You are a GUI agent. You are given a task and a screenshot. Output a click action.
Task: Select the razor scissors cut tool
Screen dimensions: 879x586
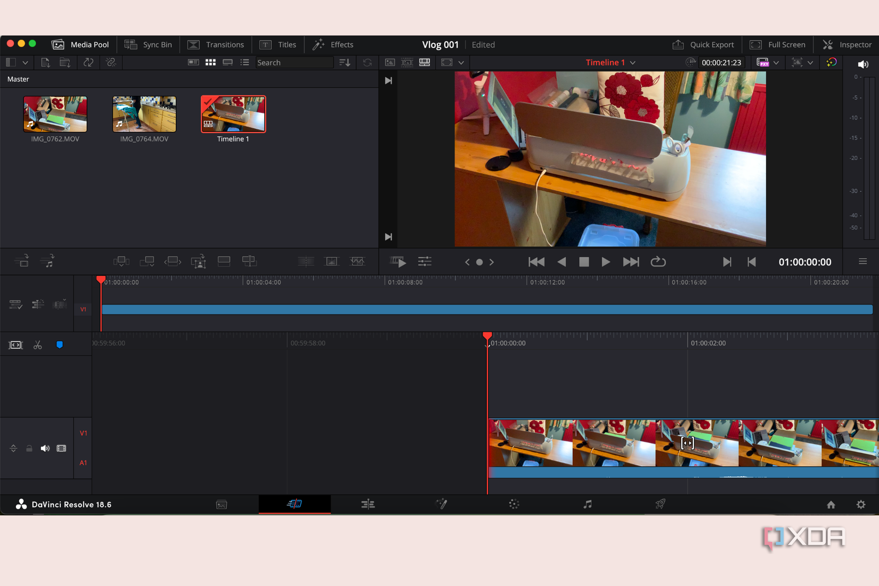[37, 345]
